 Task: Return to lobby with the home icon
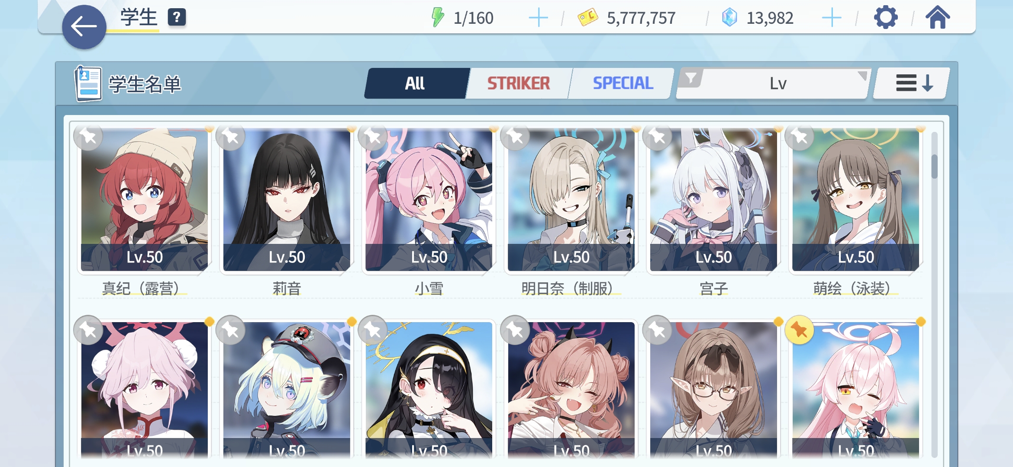coord(937,17)
